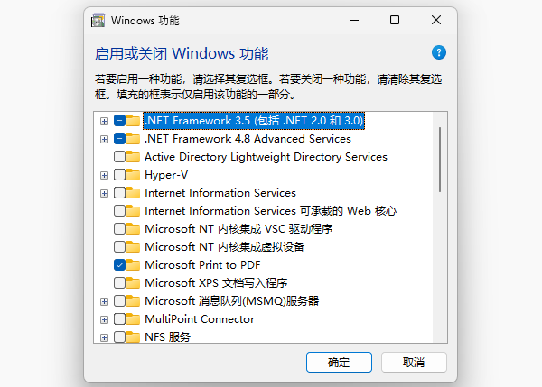Select Internet Information Services 可承载的 Web 核心 item
Image resolution: width=542 pixels, height=387 pixels.
271,211
